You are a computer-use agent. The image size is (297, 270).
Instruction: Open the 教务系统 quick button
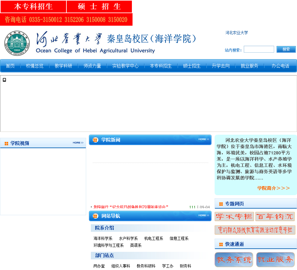click(234, 259)
